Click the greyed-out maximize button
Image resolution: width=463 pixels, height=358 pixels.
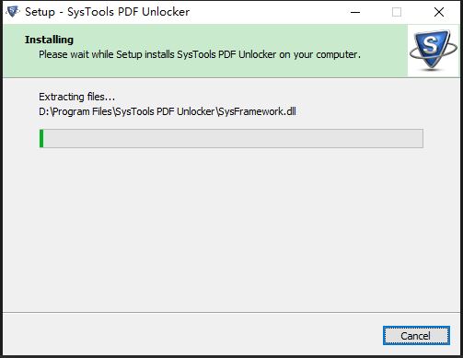(x=397, y=12)
